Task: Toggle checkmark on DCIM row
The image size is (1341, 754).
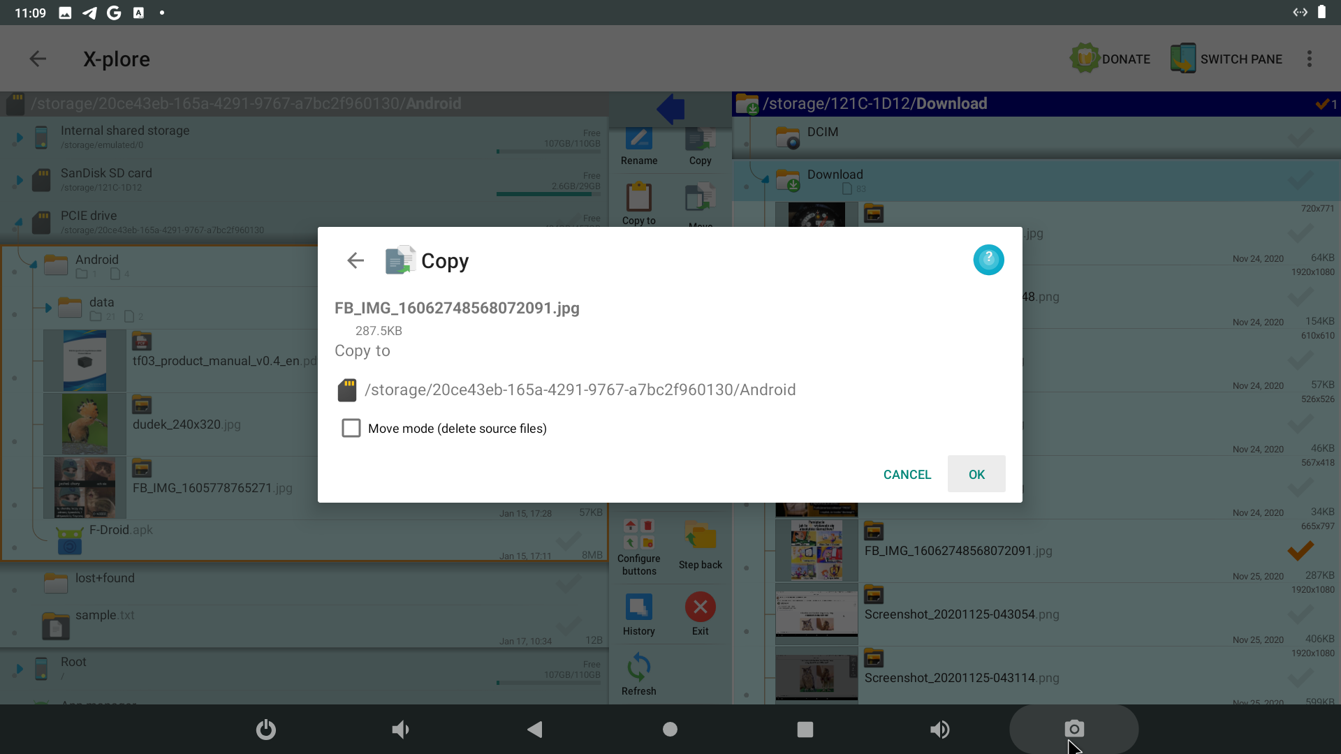Action: click(x=1300, y=138)
